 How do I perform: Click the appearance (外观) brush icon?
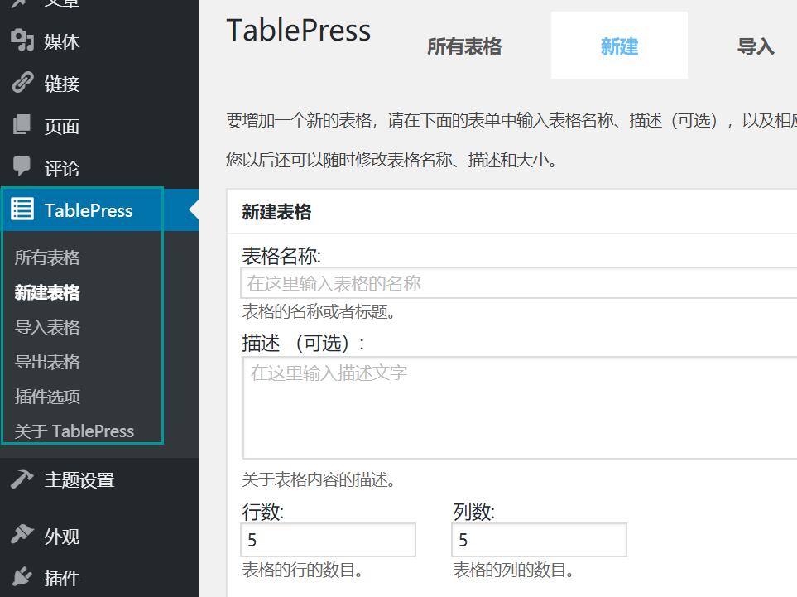[x=22, y=534]
